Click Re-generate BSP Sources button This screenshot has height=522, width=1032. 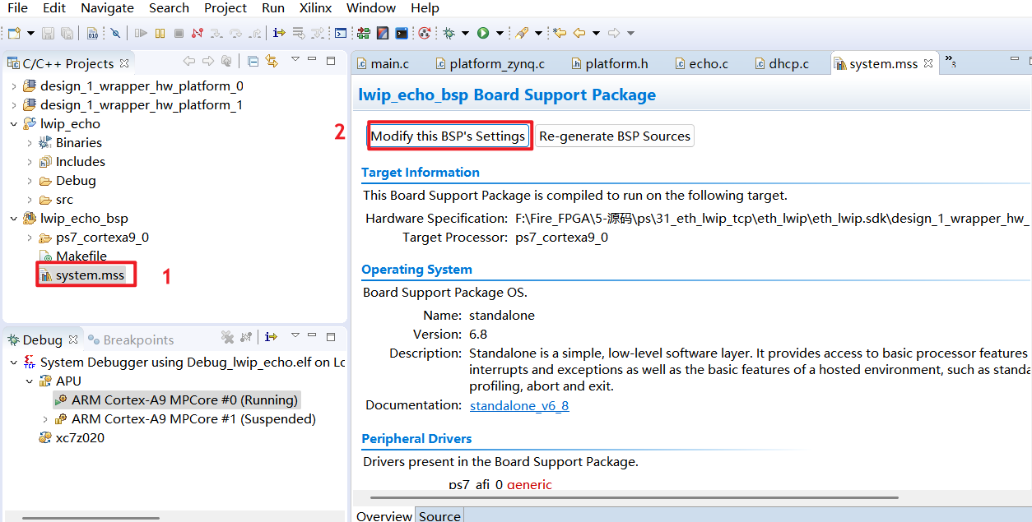coord(614,136)
